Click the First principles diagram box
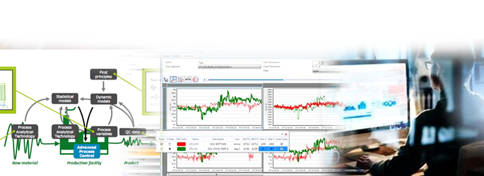 pyautogui.click(x=103, y=74)
